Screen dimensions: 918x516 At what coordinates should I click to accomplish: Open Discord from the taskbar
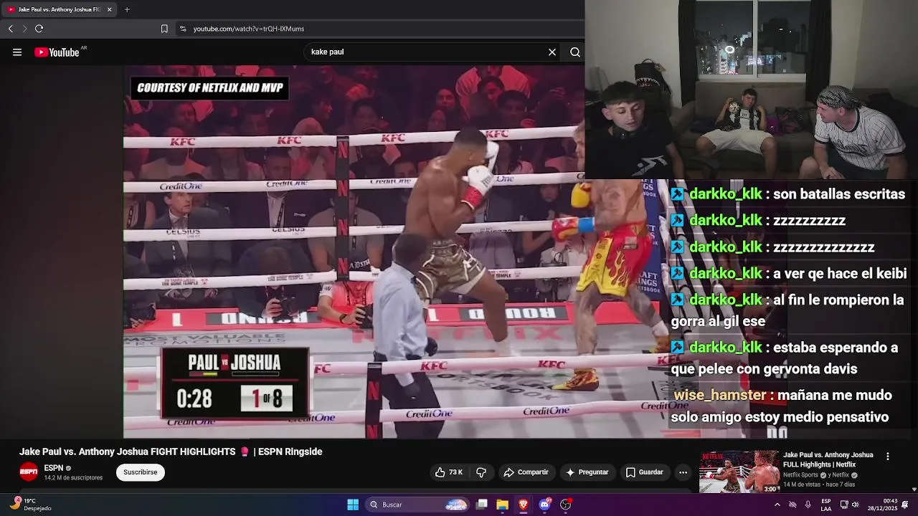pos(544,505)
